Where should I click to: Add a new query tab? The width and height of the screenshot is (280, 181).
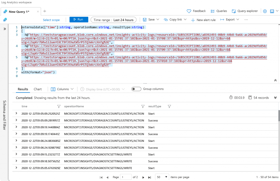point(45,11)
